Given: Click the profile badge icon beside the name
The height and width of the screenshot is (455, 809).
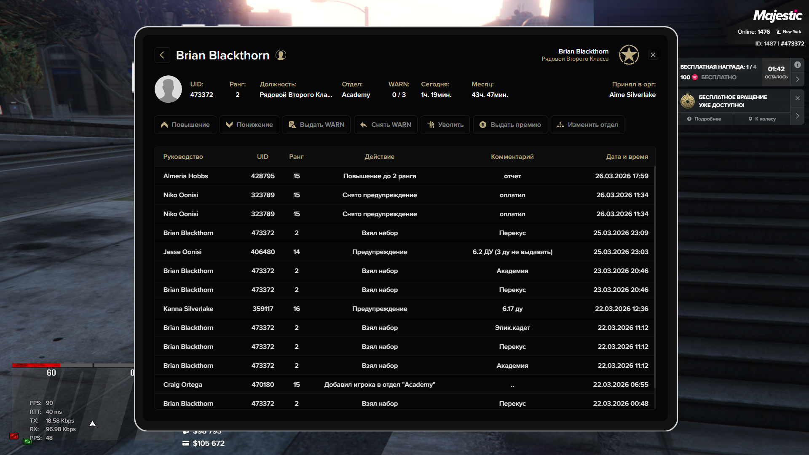Looking at the screenshot, I should 281,55.
